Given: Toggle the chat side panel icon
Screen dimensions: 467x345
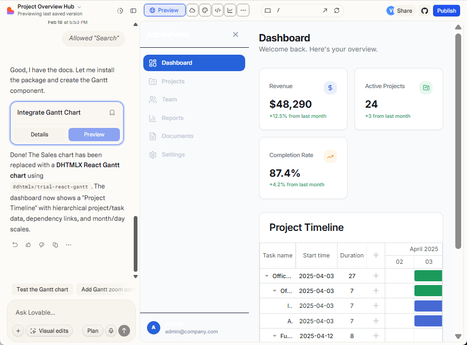Looking at the screenshot, I should (133, 11).
